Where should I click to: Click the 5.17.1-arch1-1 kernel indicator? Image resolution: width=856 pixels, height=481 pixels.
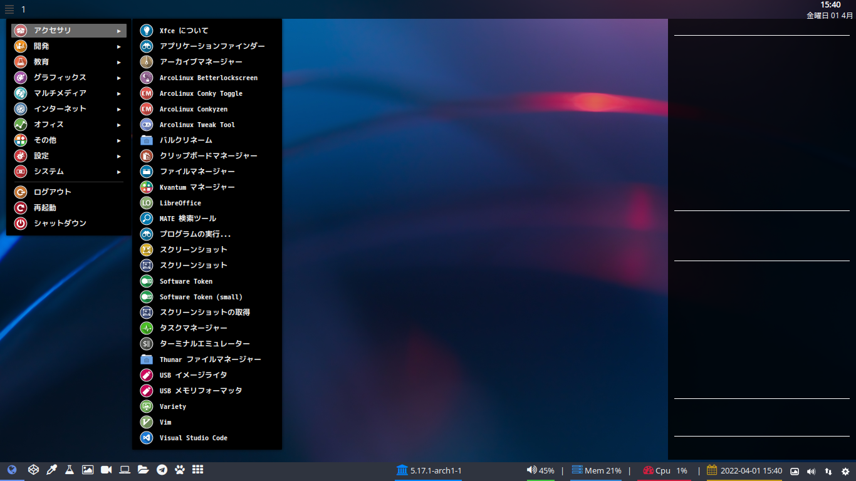(x=429, y=470)
